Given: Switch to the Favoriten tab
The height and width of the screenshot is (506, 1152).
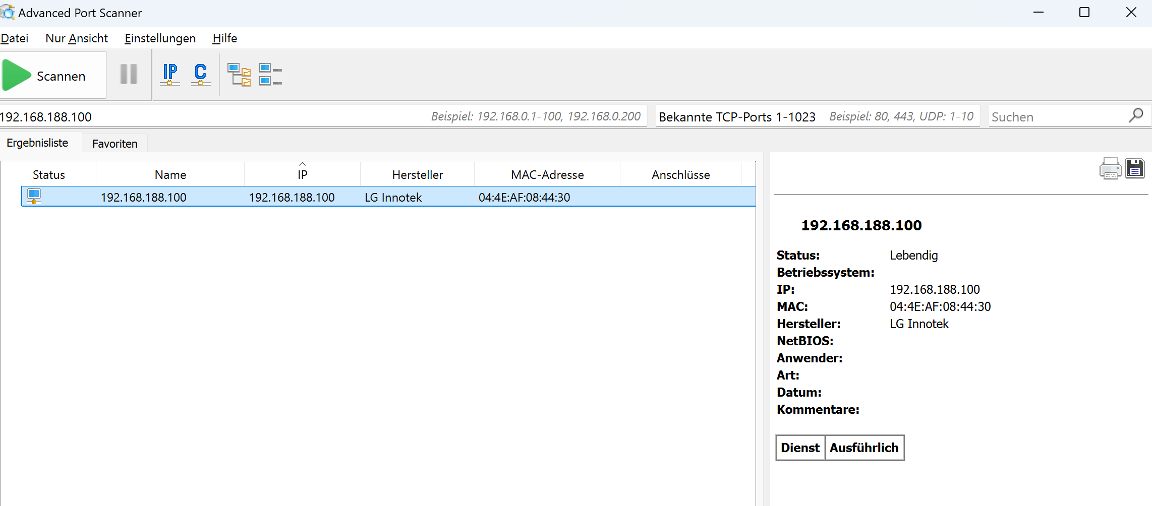Looking at the screenshot, I should [114, 144].
